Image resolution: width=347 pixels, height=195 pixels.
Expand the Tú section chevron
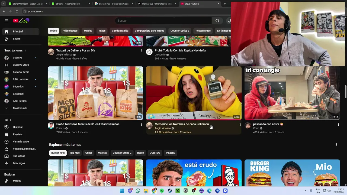11,120
